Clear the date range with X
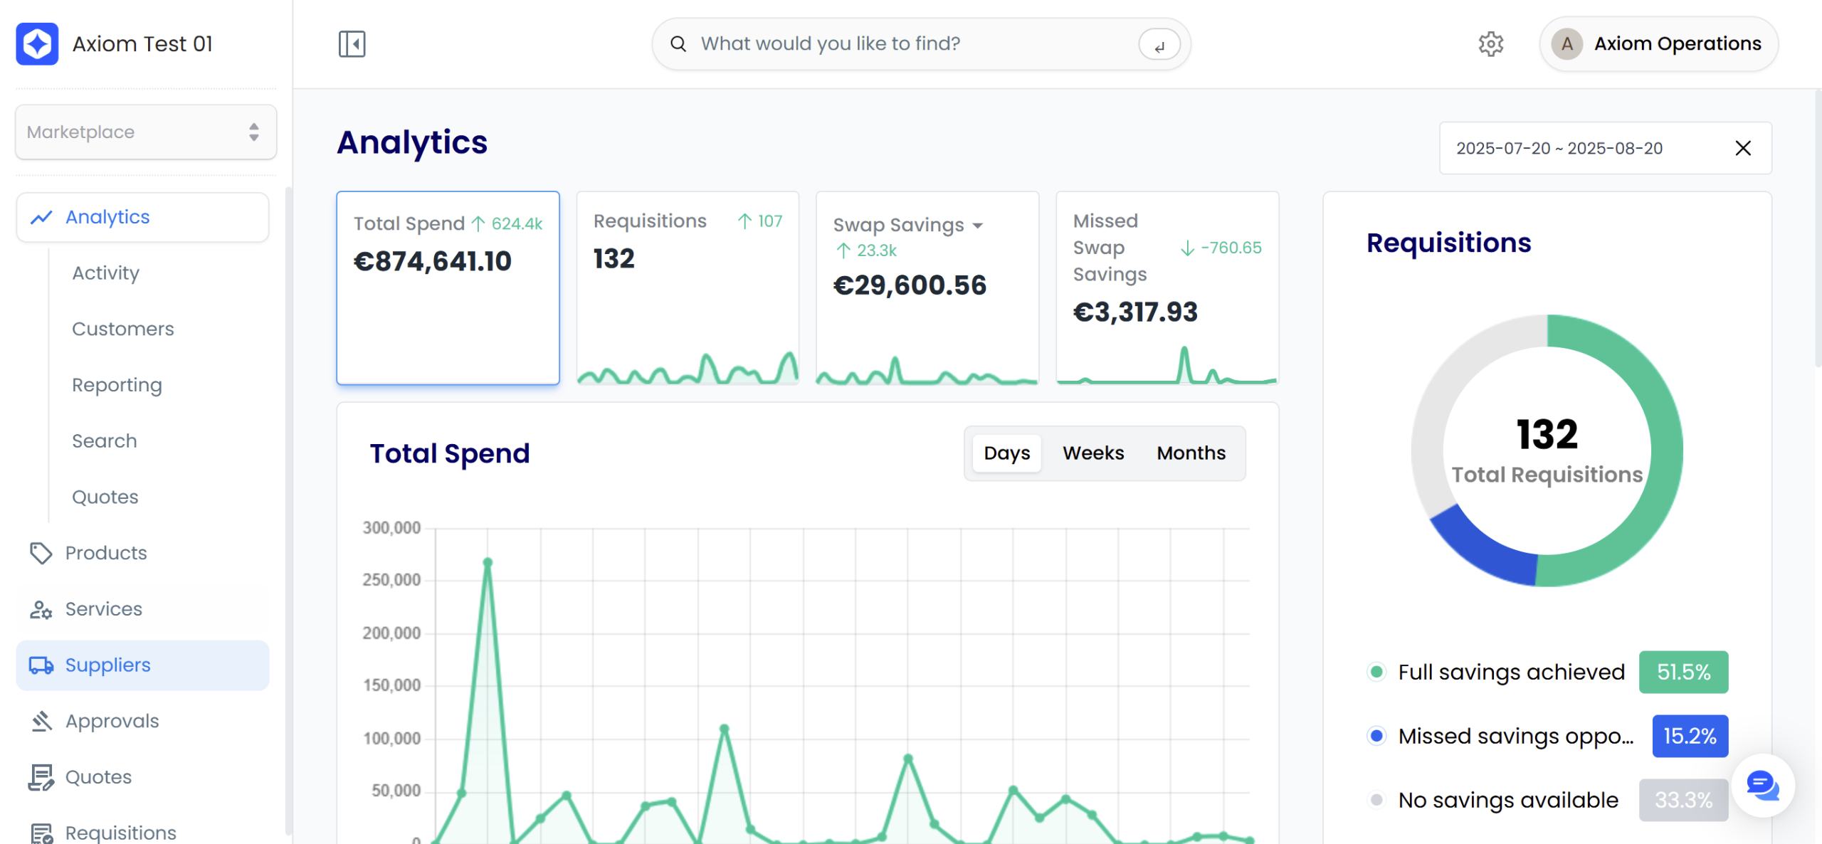This screenshot has height=844, width=1822. [1743, 148]
